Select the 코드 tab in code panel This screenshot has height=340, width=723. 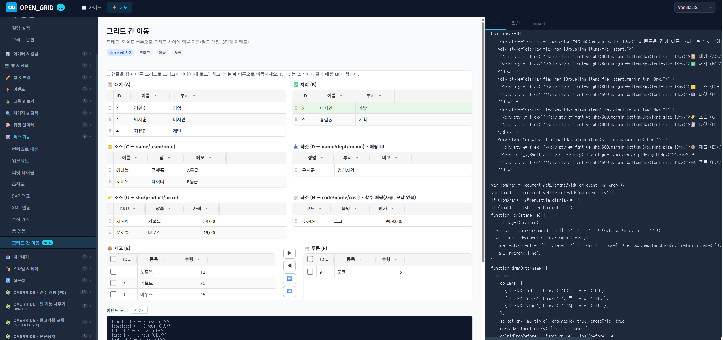tap(495, 23)
